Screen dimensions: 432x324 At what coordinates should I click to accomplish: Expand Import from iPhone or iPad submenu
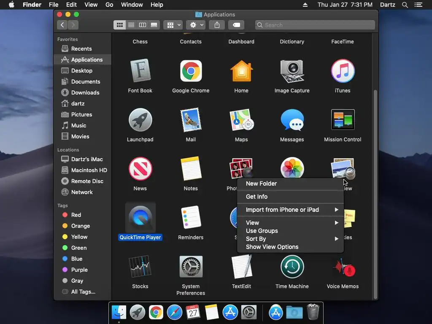coord(290,210)
